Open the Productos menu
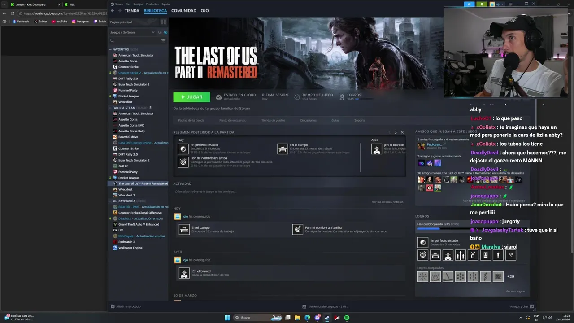This screenshot has height=323, width=574. click(152, 4)
